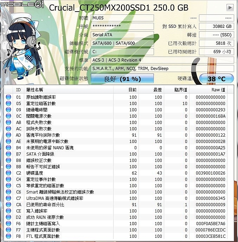238x242 pixels.
Task: Click the SATA/600 transfer mode field
Action: pyautogui.click(x=122, y=43)
